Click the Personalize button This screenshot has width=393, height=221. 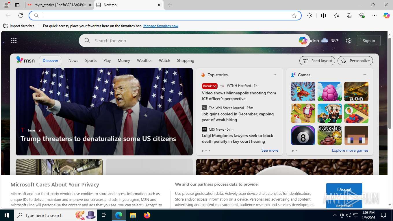click(x=355, y=61)
